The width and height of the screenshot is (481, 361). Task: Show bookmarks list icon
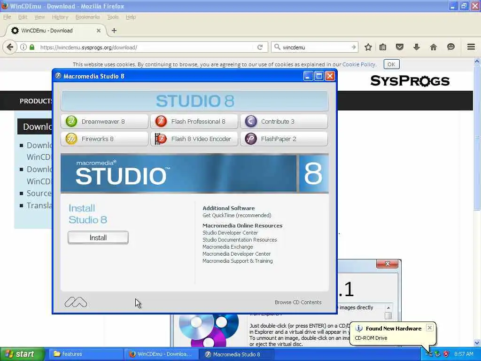[x=383, y=47]
